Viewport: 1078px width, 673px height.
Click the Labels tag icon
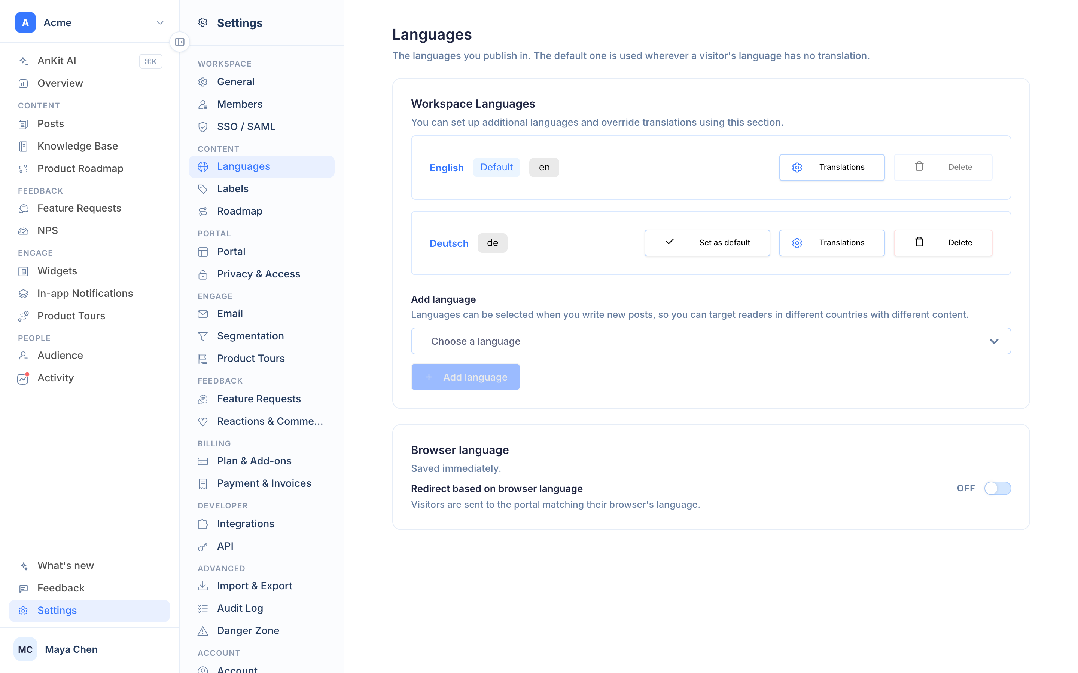[x=203, y=189]
